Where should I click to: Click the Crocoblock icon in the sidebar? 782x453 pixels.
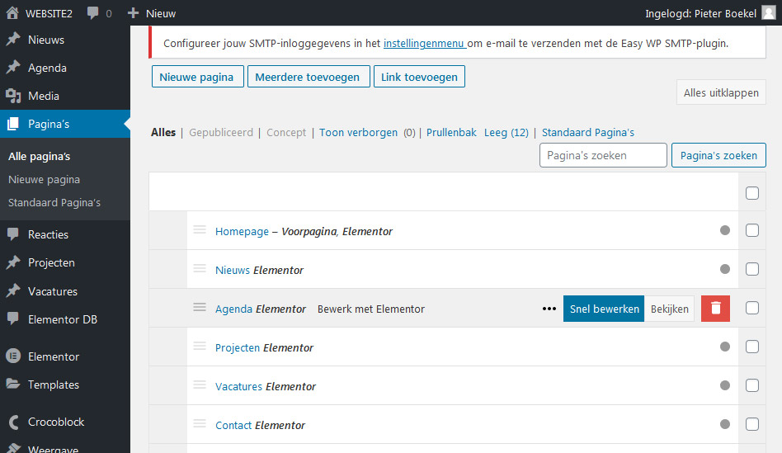(x=13, y=422)
